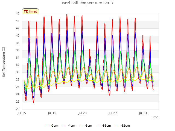Screen dimensions: 175x131
Task: Click the orange -16cm legend swatch
Action: coord(98,126)
